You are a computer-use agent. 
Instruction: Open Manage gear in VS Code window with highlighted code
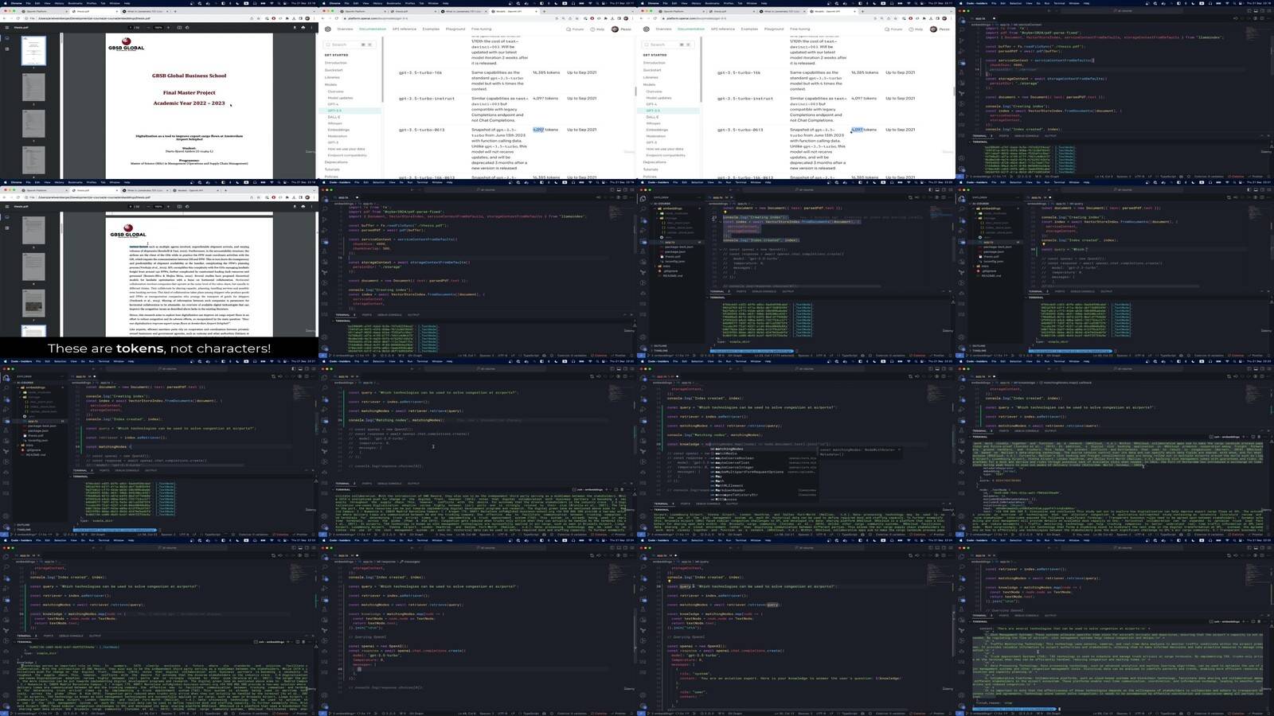point(643,347)
